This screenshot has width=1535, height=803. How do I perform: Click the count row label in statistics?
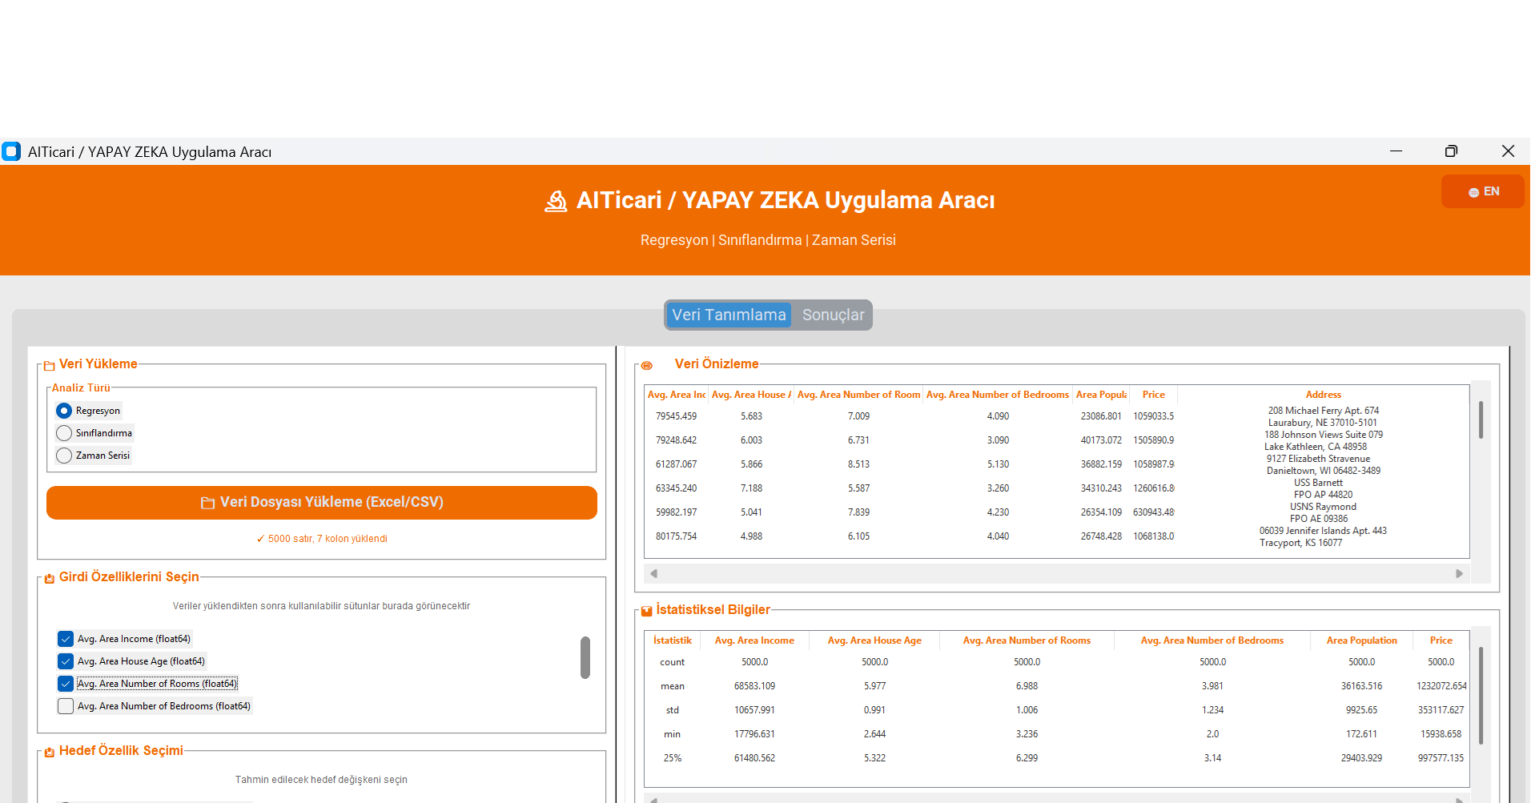point(673,662)
